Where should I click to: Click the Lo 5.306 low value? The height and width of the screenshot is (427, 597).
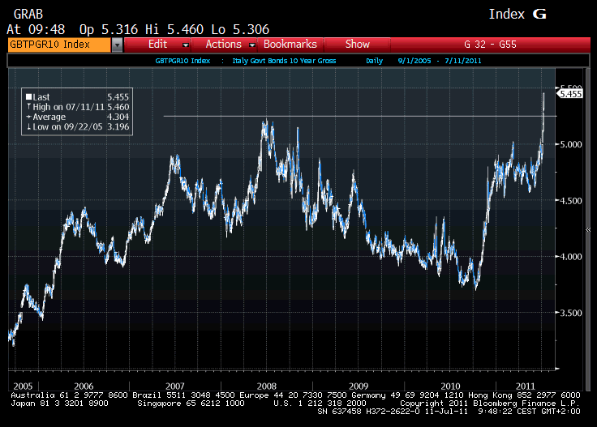(x=240, y=29)
